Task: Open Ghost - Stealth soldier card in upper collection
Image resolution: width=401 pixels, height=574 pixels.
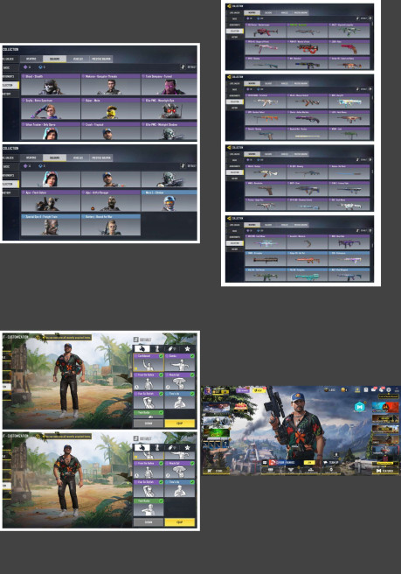Action: 51,85
